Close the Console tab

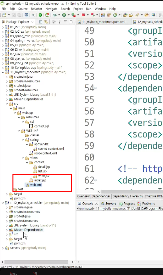click(x=96, y=204)
